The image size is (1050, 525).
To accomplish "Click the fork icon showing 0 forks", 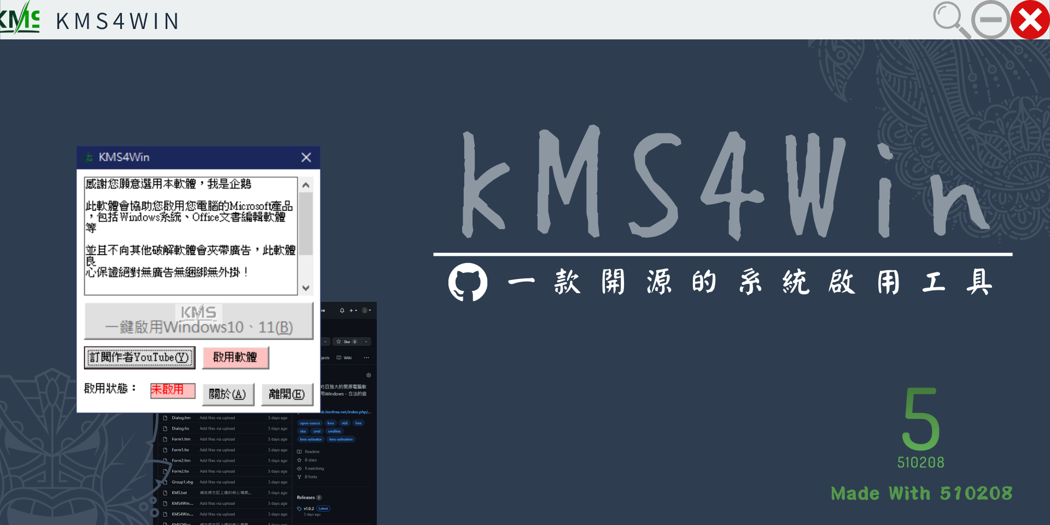I will tap(299, 477).
